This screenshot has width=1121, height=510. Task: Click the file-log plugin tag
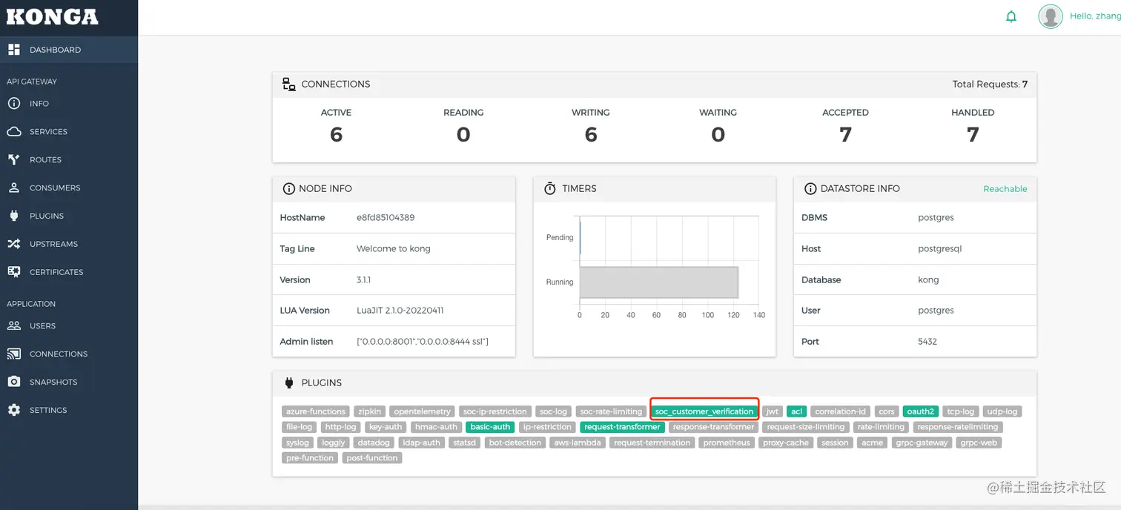click(x=300, y=427)
